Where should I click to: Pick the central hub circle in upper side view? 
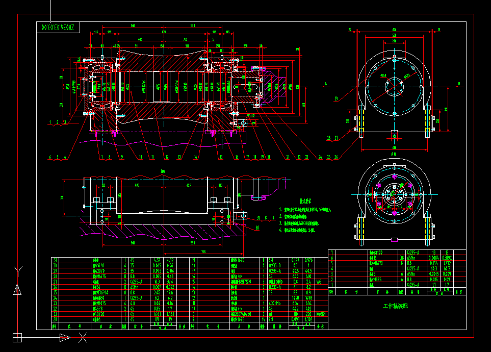(394, 87)
